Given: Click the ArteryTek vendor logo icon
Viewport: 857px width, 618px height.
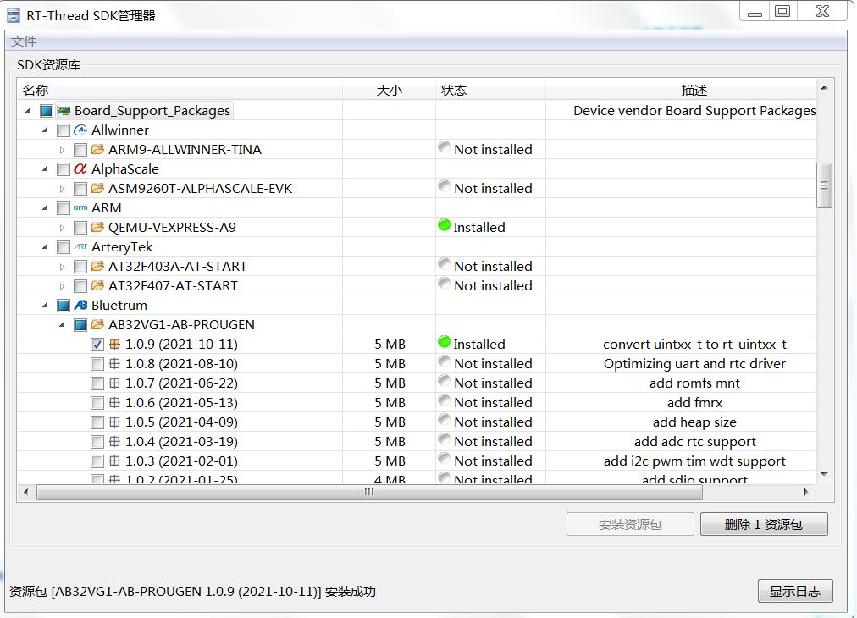Looking at the screenshot, I should pyautogui.click(x=80, y=247).
